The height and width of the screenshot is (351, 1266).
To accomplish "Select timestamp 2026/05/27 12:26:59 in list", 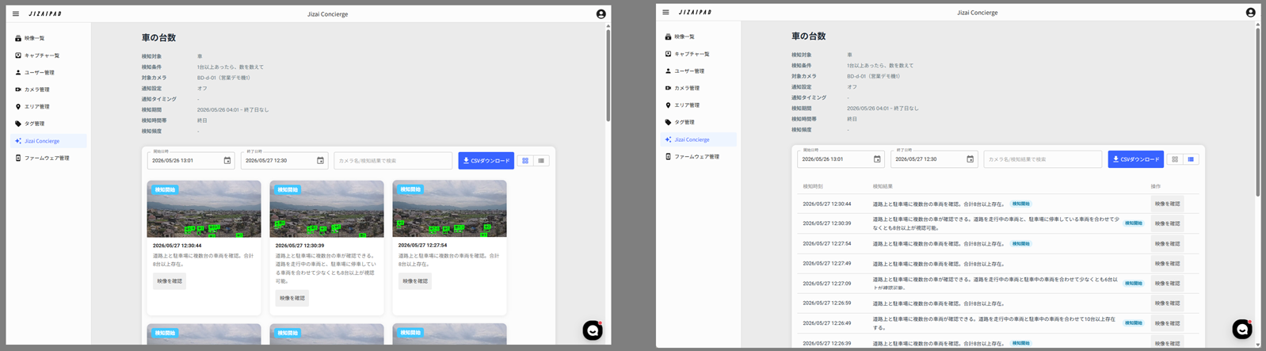I will [x=827, y=303].
